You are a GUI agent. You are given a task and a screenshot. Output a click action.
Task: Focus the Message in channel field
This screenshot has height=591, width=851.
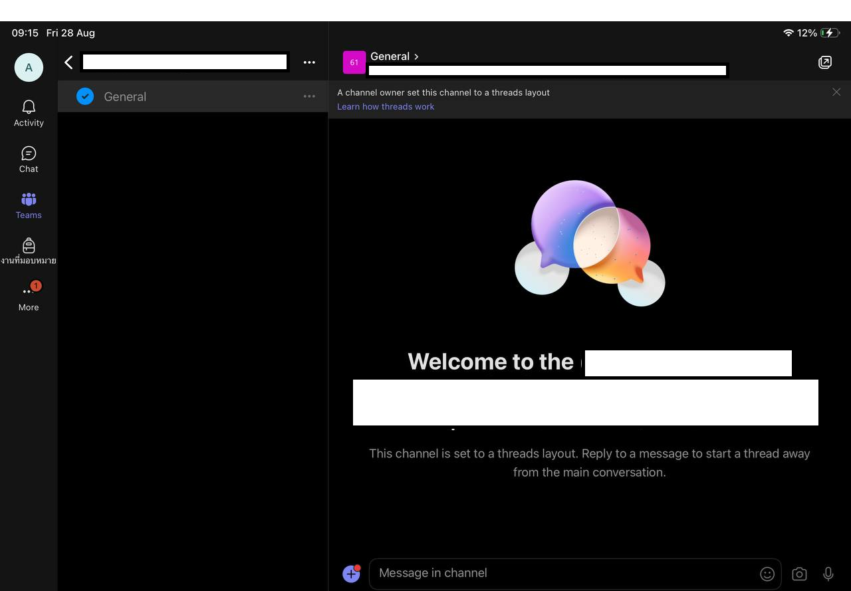575,573
